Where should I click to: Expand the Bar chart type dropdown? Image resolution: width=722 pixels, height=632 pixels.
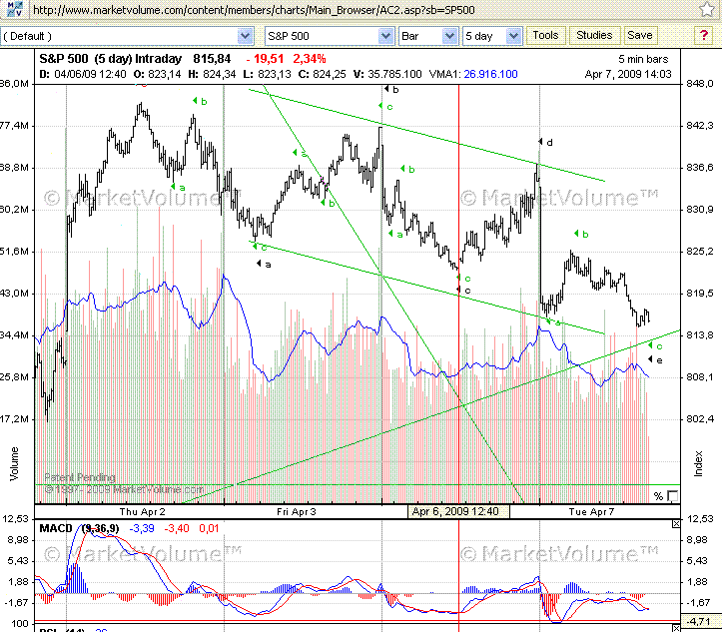449,36
